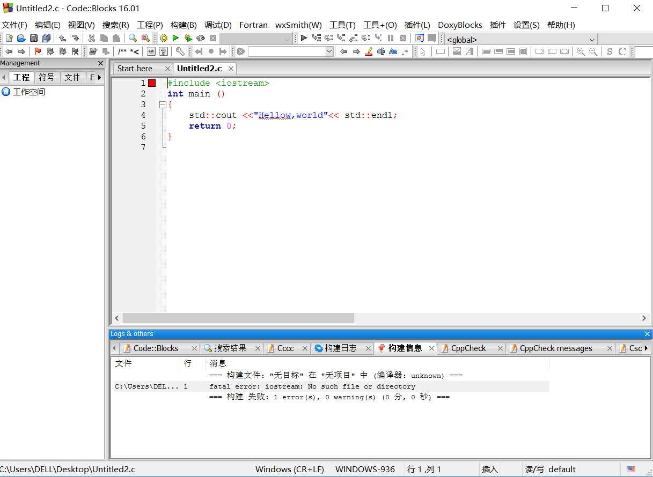Click the Debug/Continue start icon

(x=304, y=38)
